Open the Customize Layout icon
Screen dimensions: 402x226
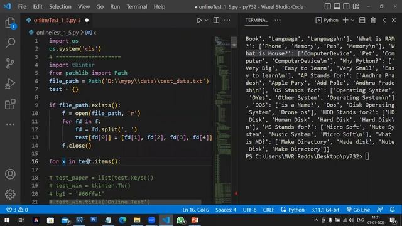pos(356,6)
